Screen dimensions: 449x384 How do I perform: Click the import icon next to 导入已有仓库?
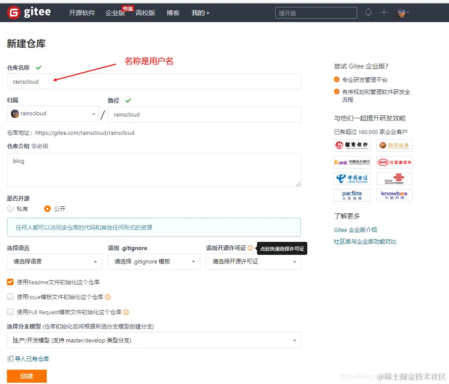coord(10,358)
